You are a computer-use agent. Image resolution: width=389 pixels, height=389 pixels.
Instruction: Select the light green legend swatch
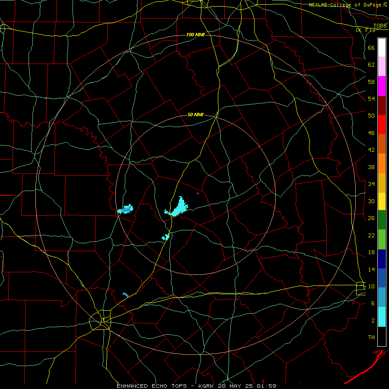tap(382, 239)
